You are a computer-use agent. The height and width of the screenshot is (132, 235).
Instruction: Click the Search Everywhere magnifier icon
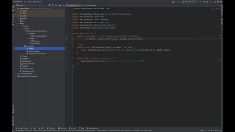coord(215,2)
